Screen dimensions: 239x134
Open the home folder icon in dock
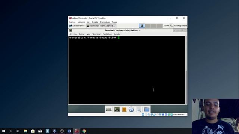point(147,109)
